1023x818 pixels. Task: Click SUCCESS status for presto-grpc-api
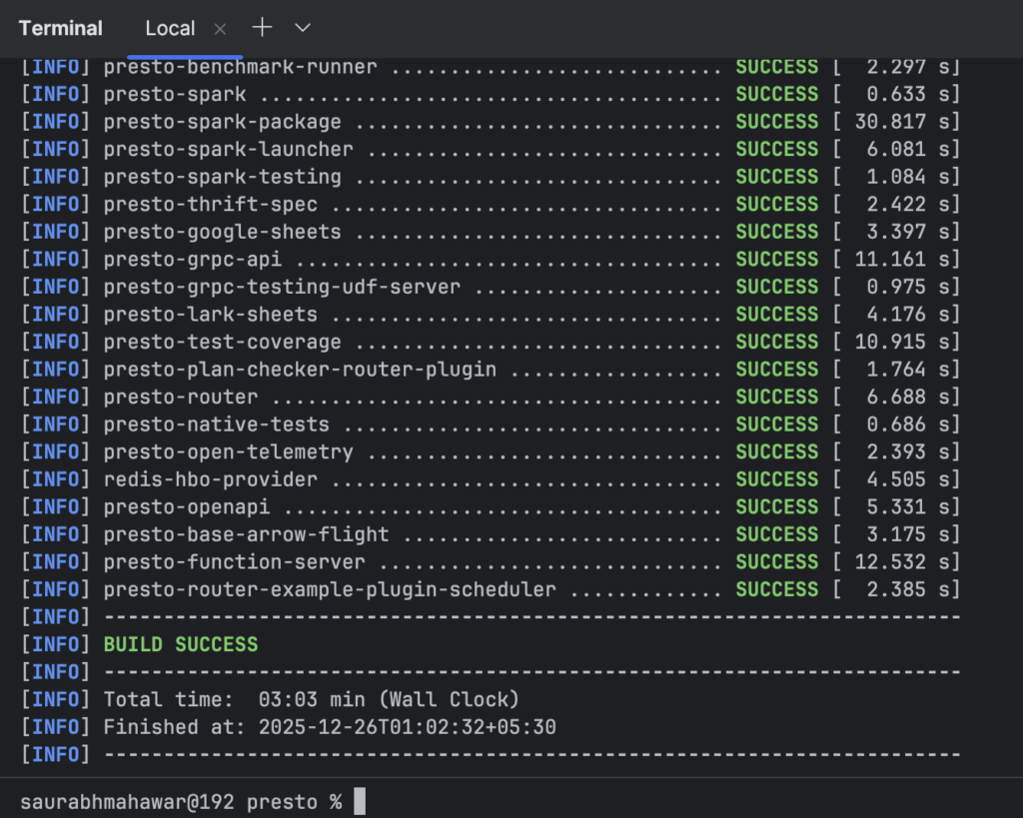pyautogui.click(x=776, y=260)
